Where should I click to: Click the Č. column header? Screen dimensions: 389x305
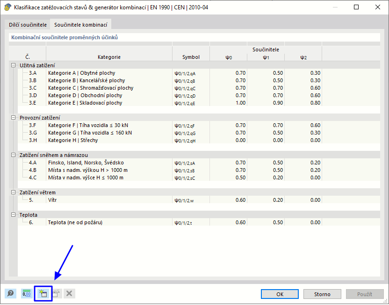click(28, 57)
